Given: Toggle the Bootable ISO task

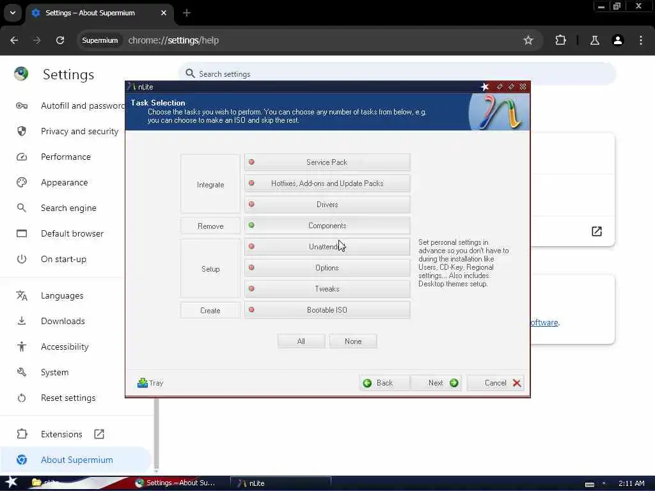Looking at the screenshot, I should [327, 310].
